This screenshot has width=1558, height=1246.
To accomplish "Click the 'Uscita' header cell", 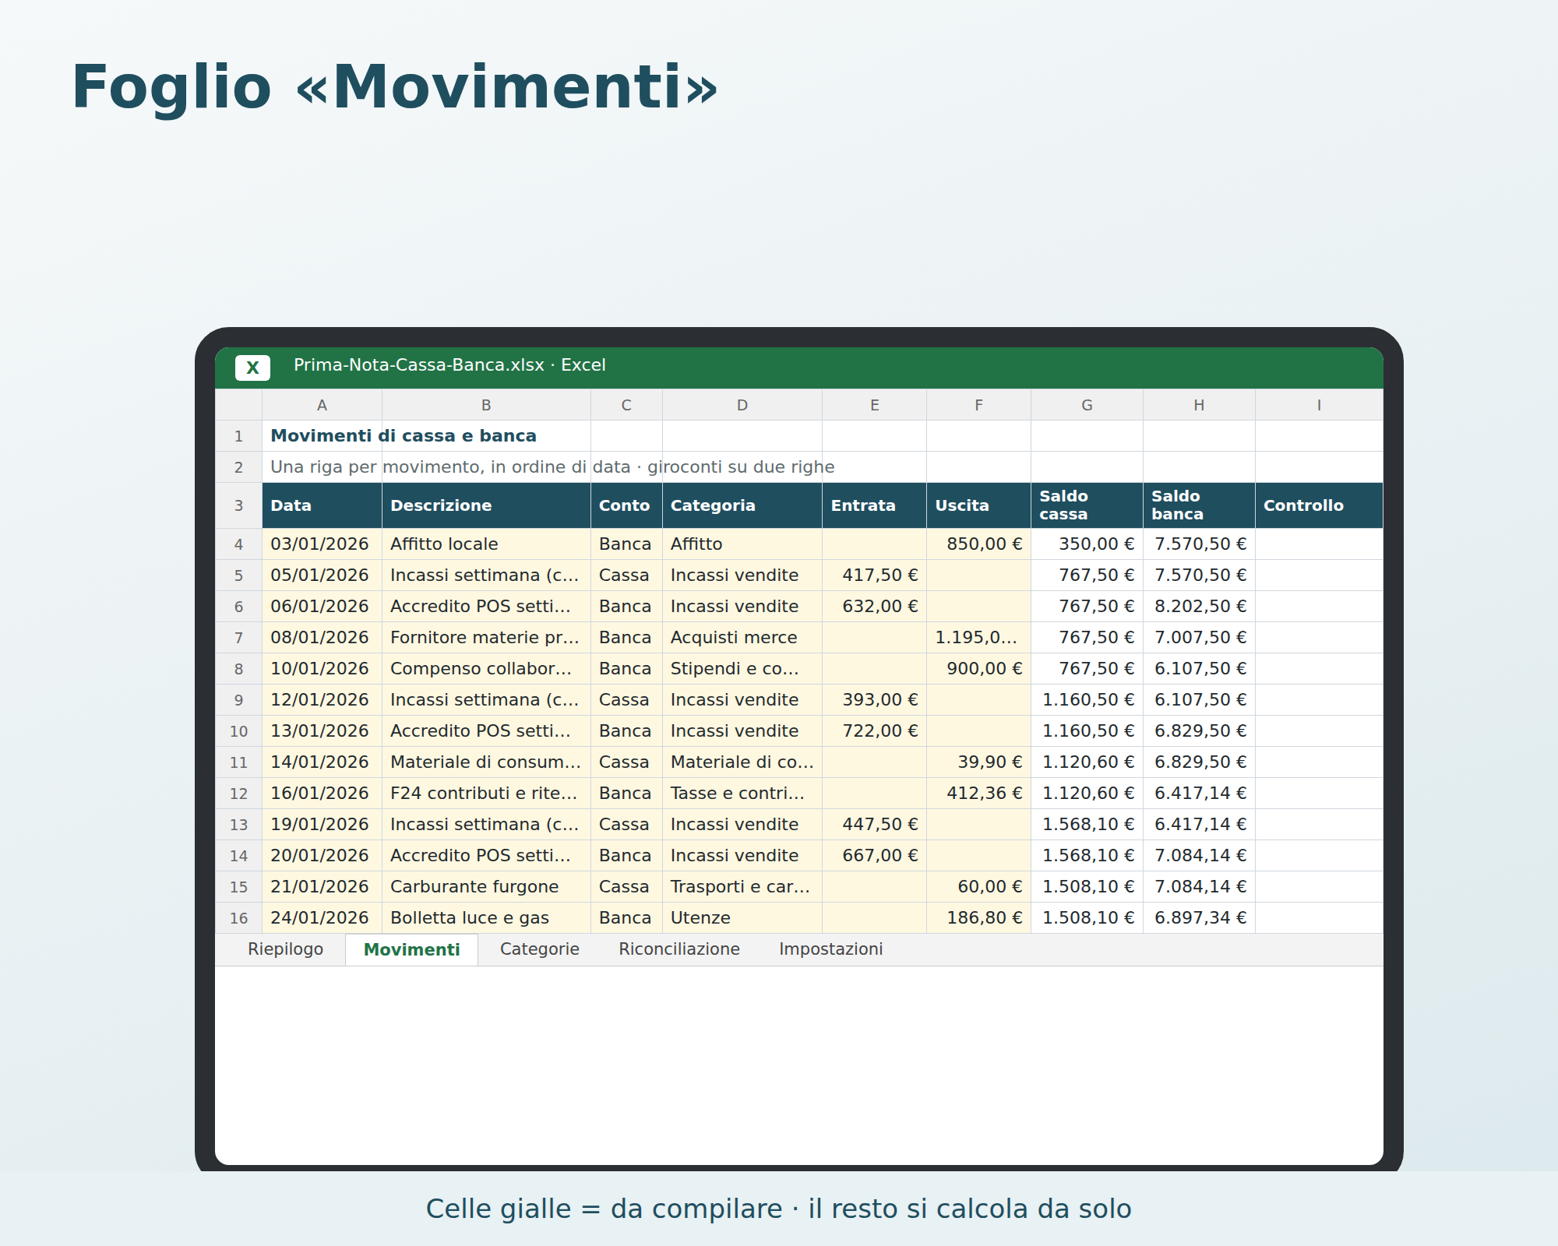I will [x=978, y=505].
